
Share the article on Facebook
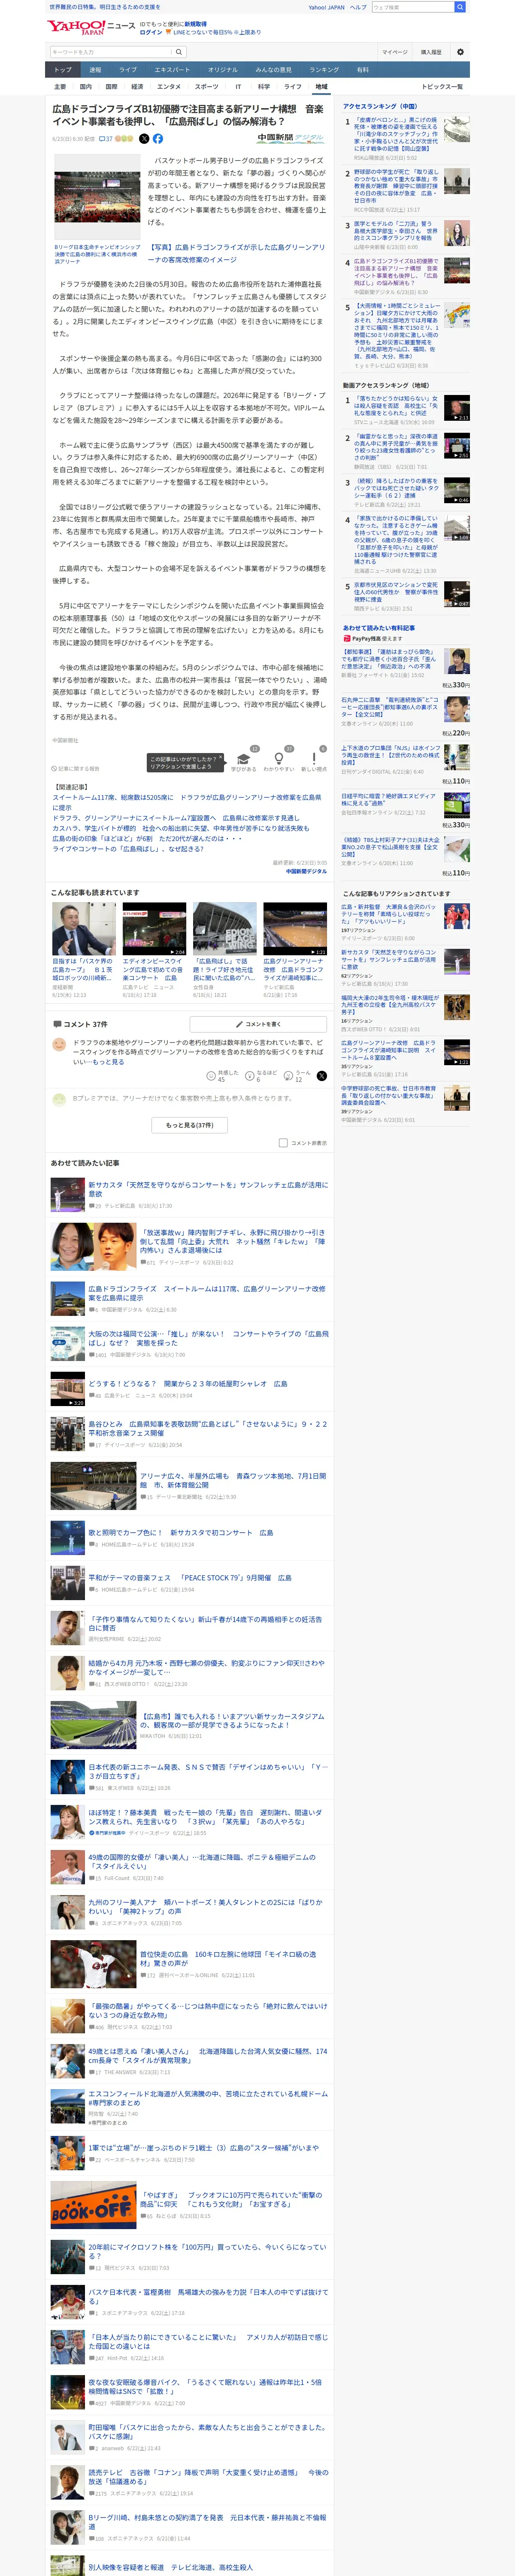coord(157,139)
